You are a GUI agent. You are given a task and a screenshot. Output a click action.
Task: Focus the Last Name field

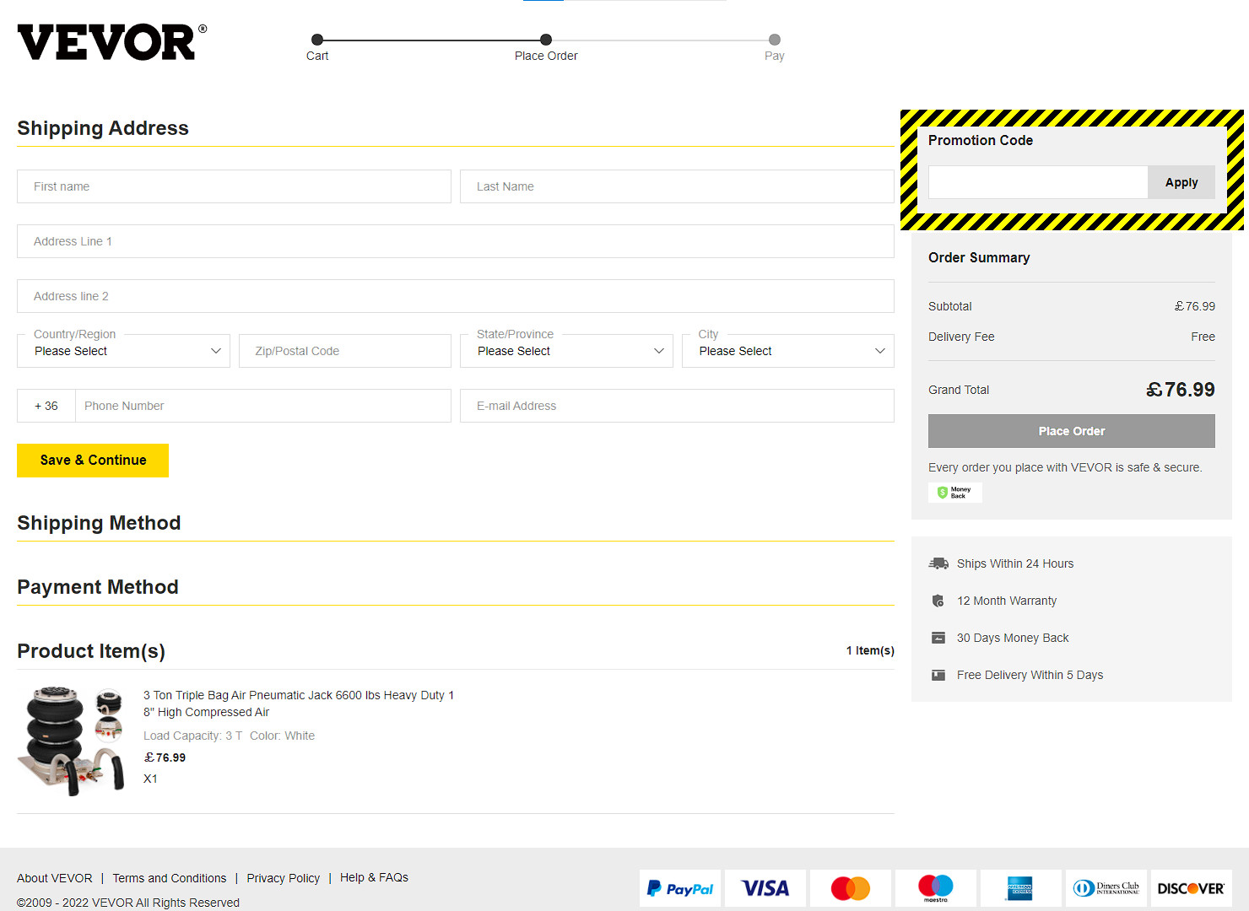click(x=677, y=186)
